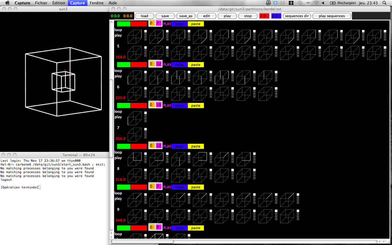Viewport: 392px width, 245px height.
Task: Select first cube in sequence 5 upper row
Action: 135,37
